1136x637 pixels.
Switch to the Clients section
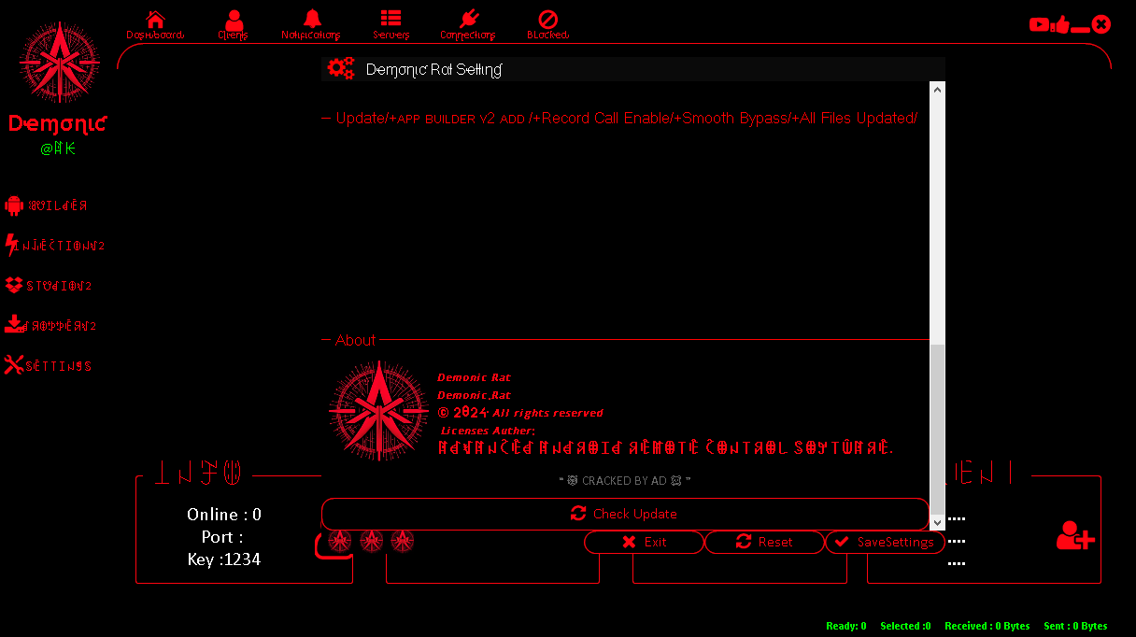point(233,17)
